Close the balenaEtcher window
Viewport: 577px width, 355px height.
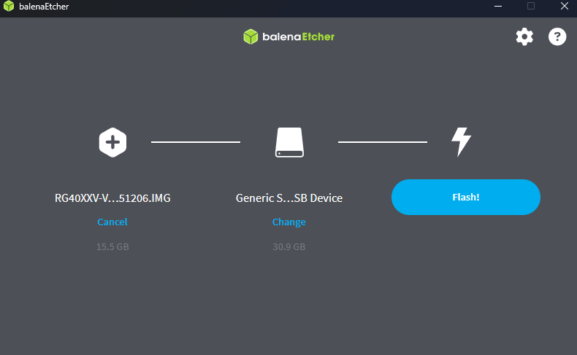click(x=564, y=7)
